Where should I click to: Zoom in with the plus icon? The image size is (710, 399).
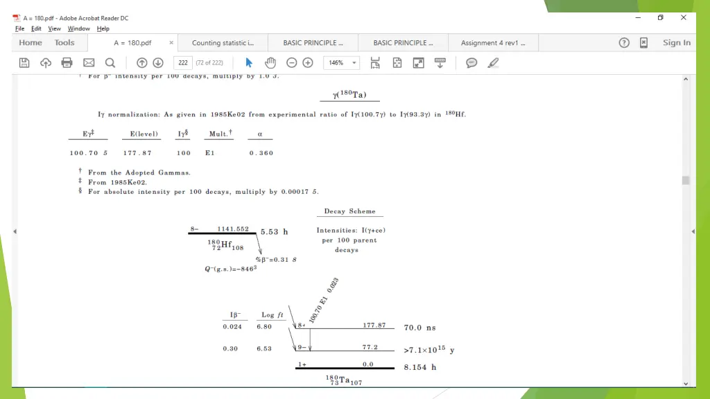pyautogui.click(x=308, y=63)
